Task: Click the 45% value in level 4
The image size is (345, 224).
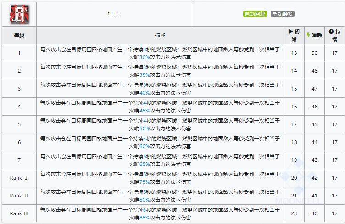Action: point(145,111)
